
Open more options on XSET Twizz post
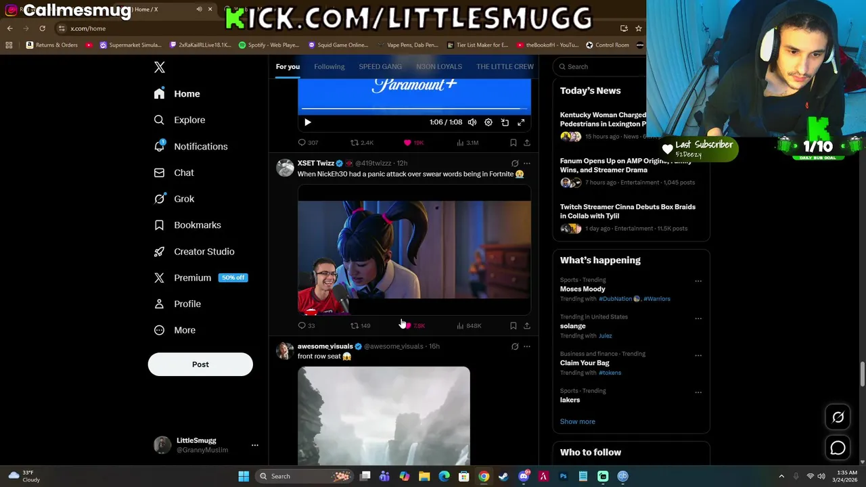[x=527, y=164]
